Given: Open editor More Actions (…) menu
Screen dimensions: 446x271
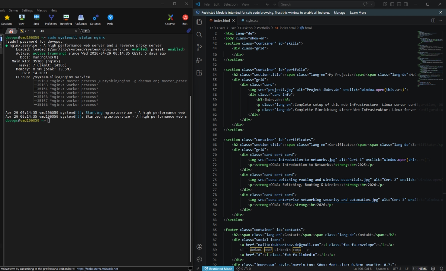Looking at the screenshot, I should pyautogui.click(x=440, y=20).
